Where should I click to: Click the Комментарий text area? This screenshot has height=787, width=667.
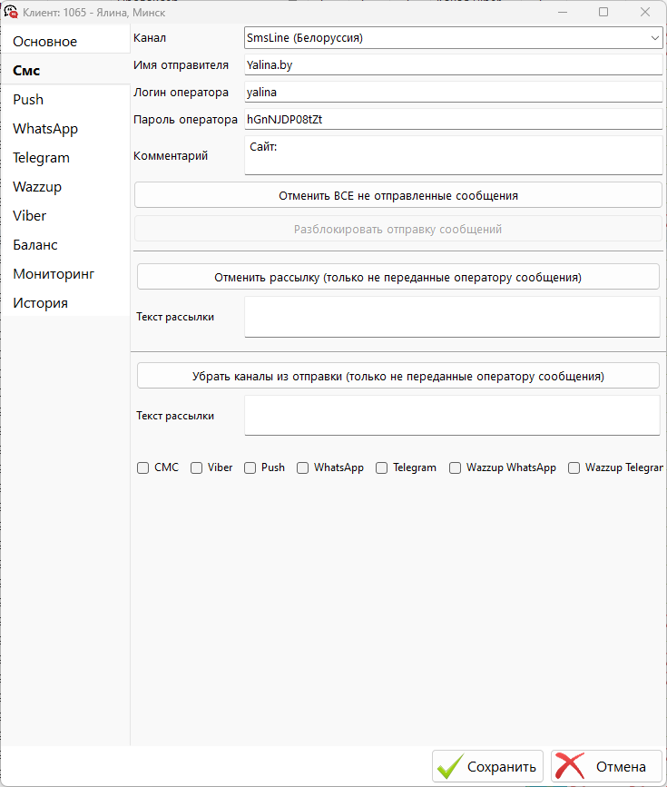pos(453,155)
